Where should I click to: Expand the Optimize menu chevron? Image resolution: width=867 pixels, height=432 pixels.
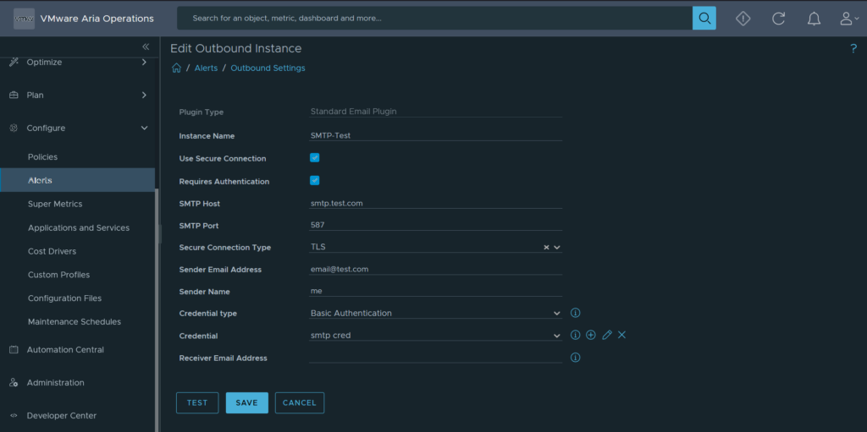coord(144,62)
